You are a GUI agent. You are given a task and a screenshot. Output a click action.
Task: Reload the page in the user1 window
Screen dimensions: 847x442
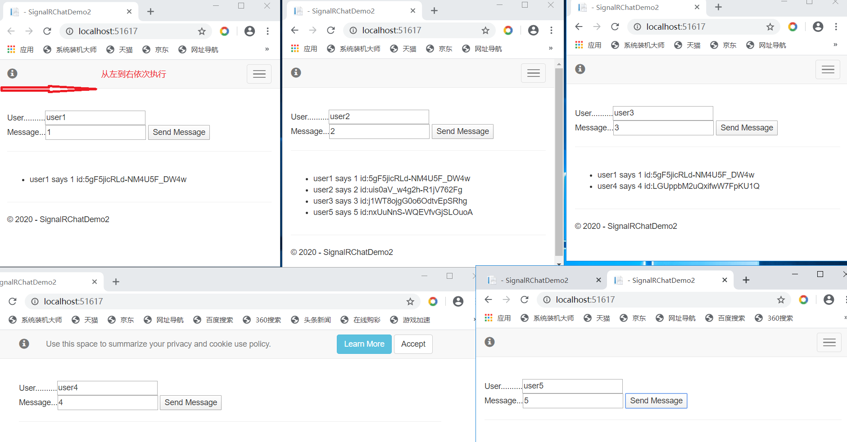coord(47,31)
